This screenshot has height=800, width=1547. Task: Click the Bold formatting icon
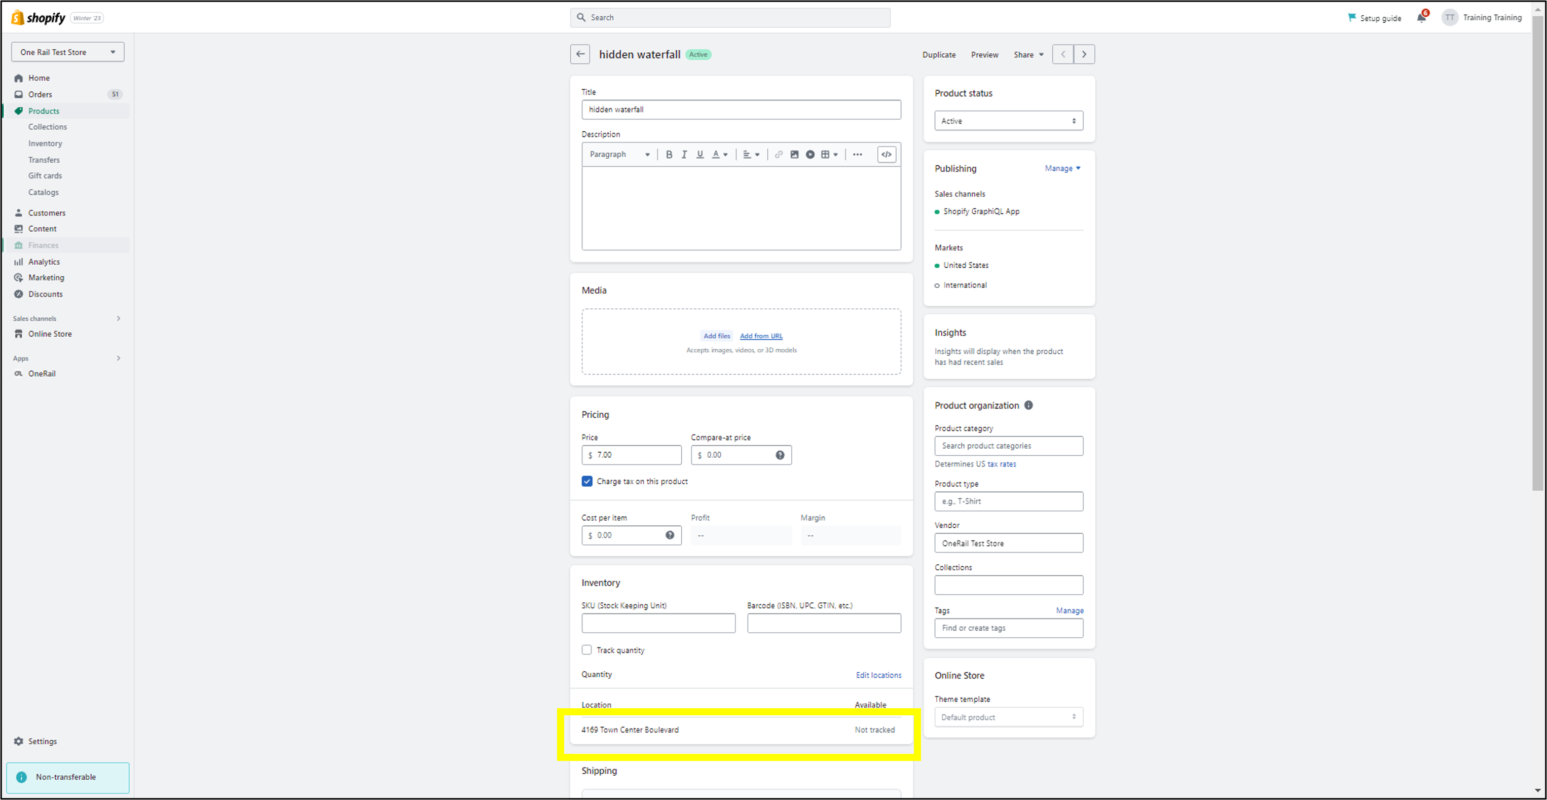669,154
